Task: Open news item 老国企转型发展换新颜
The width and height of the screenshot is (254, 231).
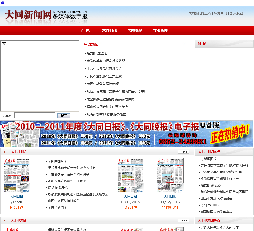Action: pyautogui.click(x=103, y=84)
